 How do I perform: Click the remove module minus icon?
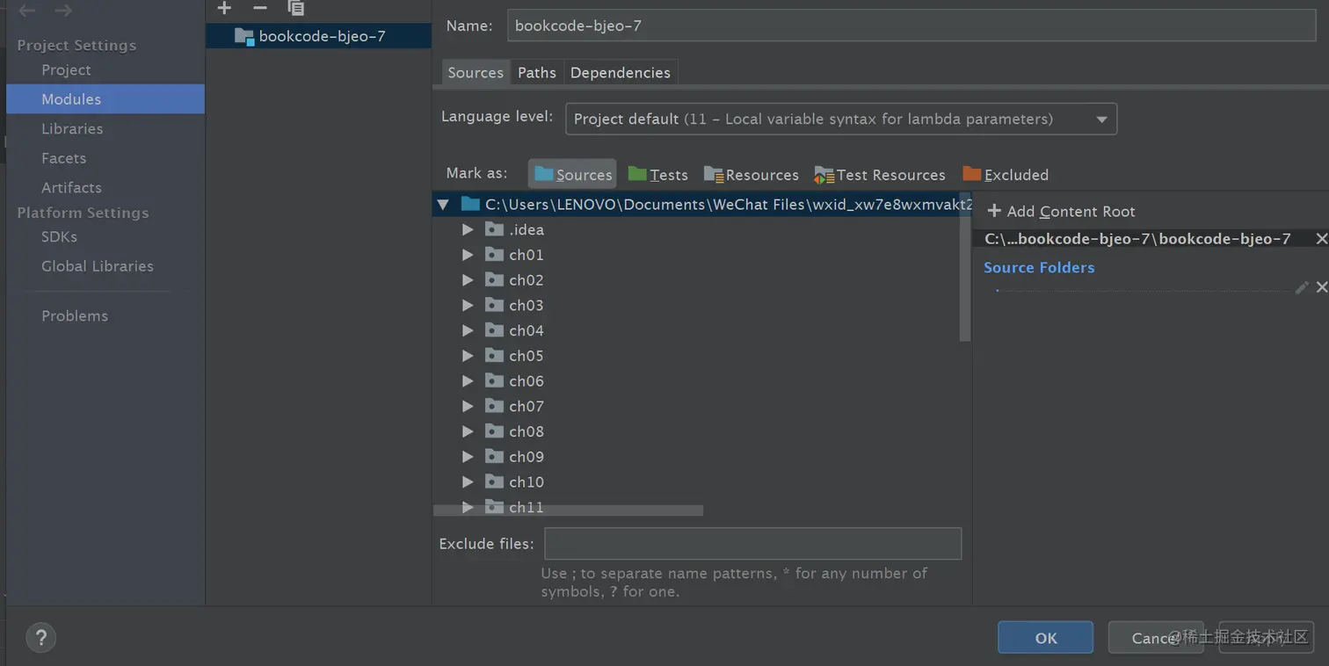click(x=259, y=8)
